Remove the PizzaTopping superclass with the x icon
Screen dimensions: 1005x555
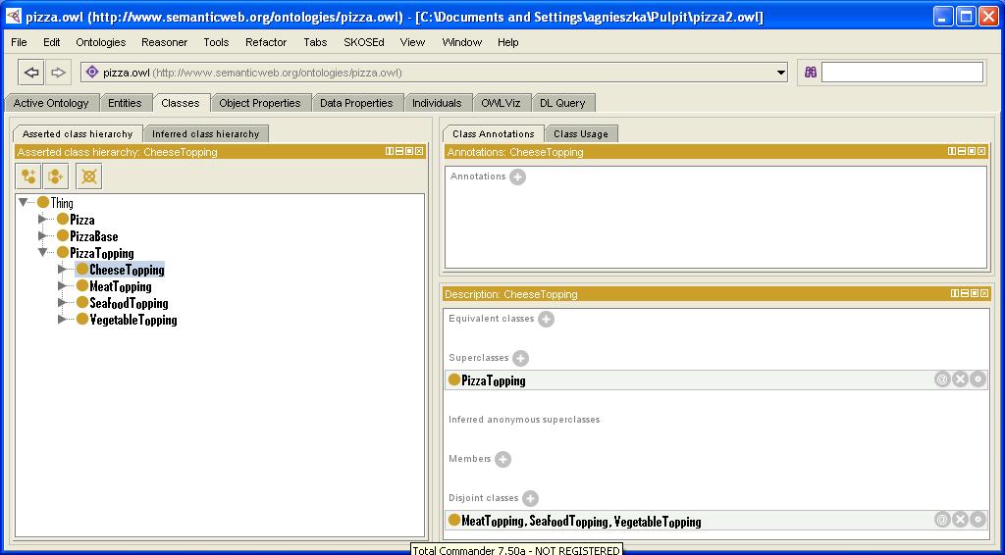coord(960,379)
